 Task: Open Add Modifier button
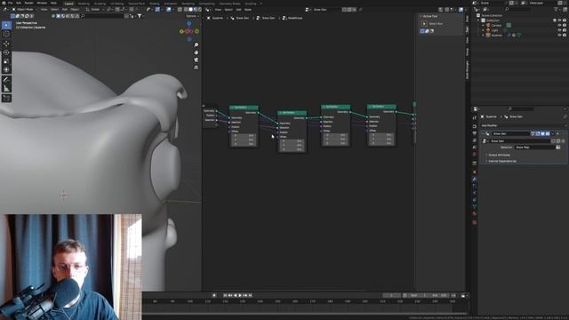(523, 125)
